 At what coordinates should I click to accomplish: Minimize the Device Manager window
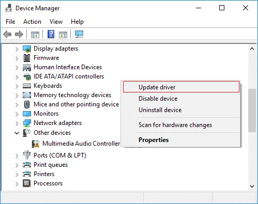coord(199,8)
